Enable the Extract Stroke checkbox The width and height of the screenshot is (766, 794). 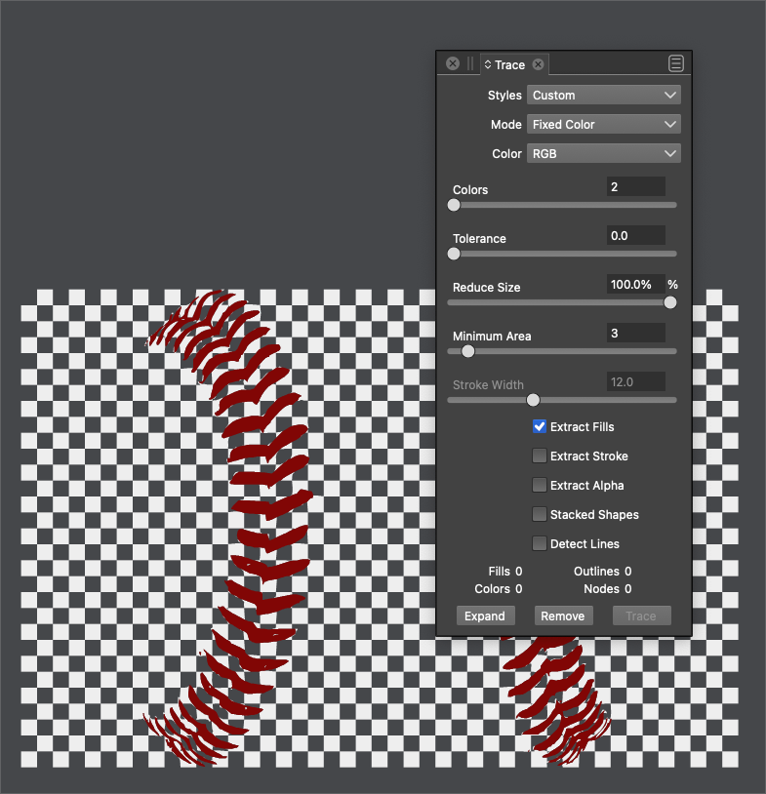(x=540, y=456)
